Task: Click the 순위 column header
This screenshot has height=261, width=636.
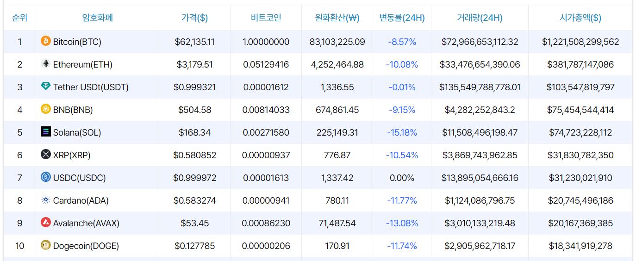Action: (x=19, y=18)
